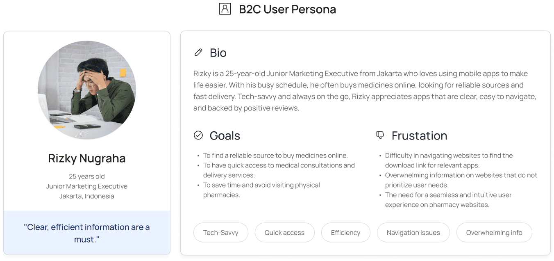Click the Efficiency tag pill

345,233
